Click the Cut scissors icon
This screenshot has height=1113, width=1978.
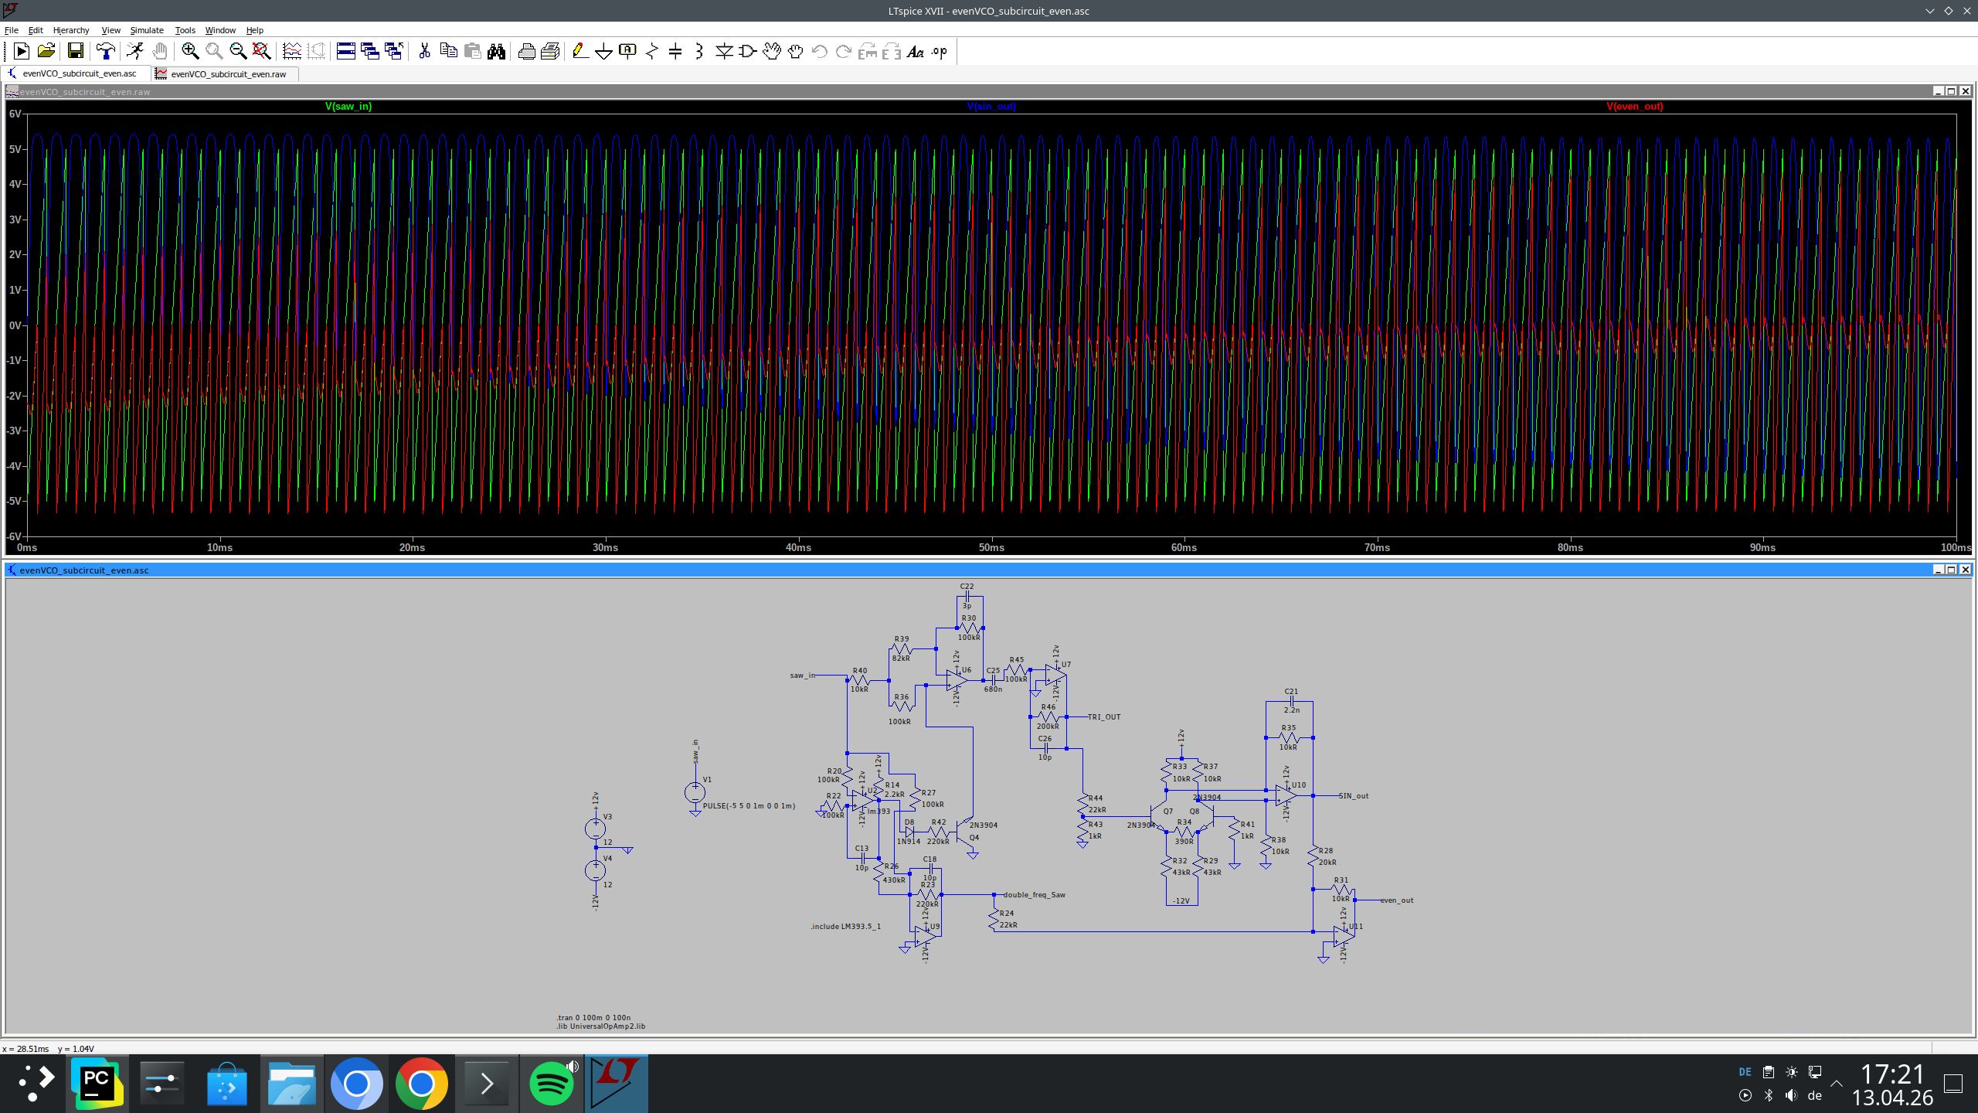point(424,51)
